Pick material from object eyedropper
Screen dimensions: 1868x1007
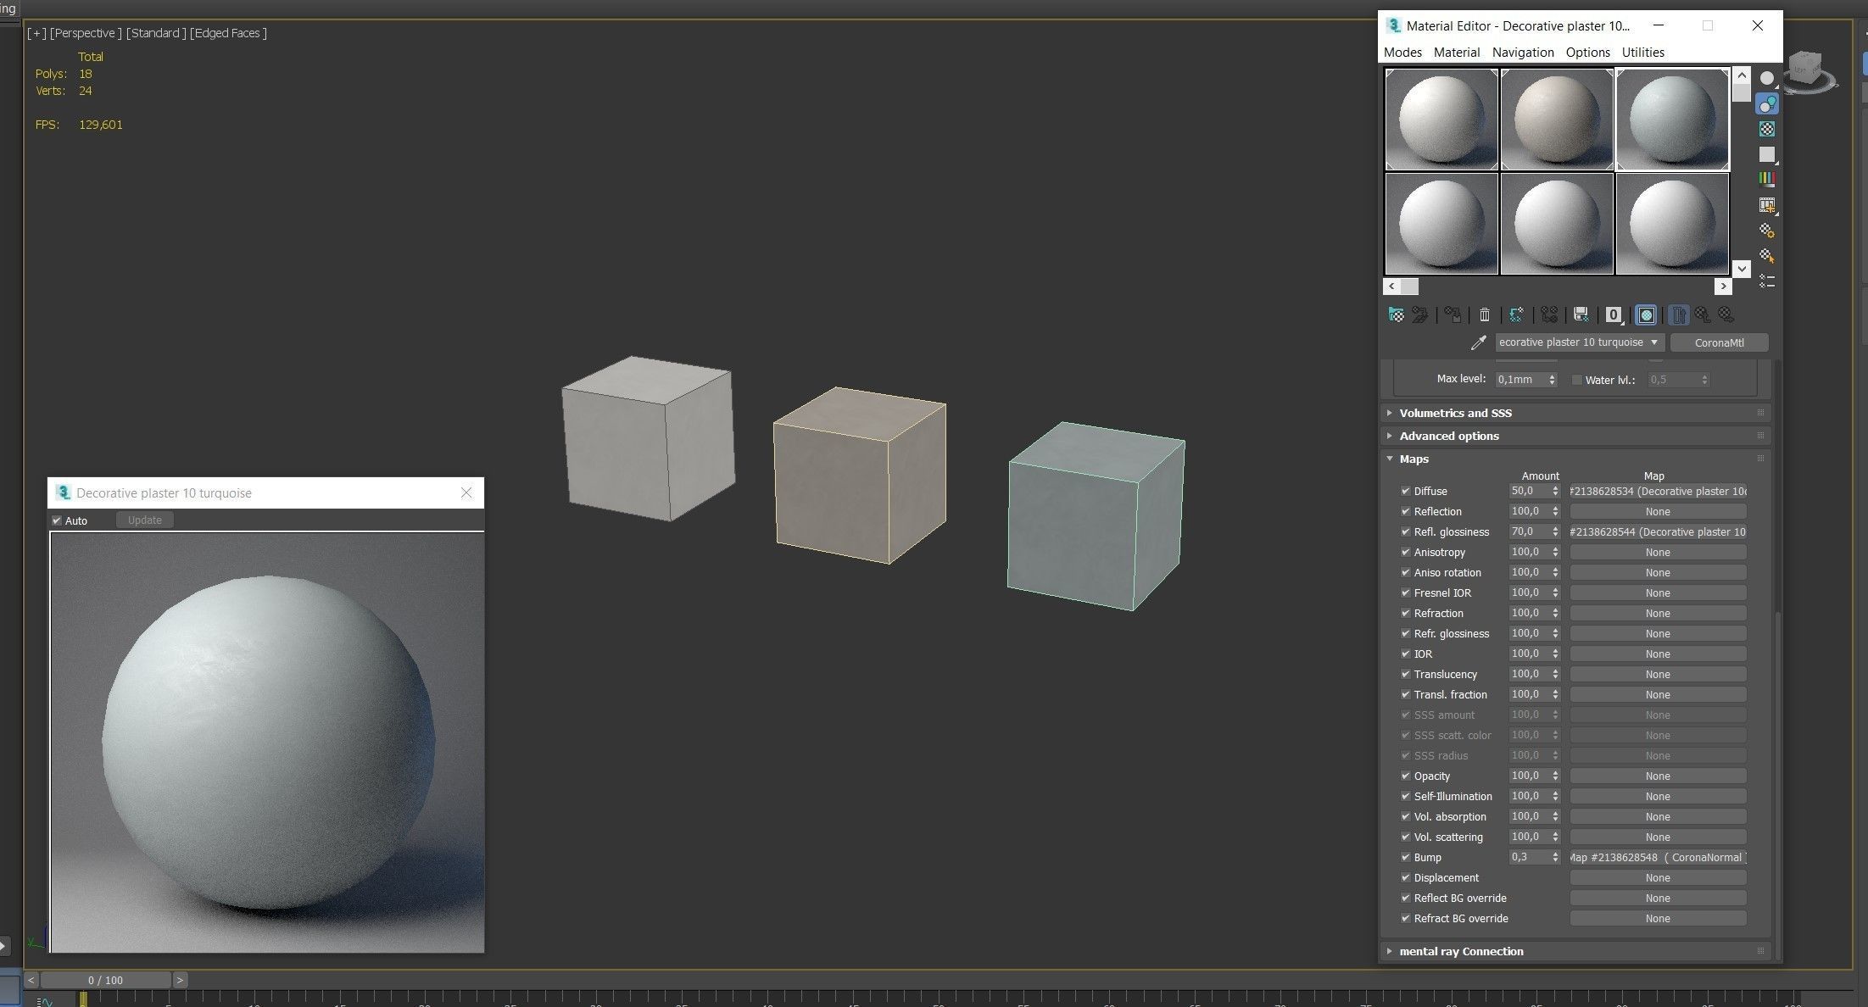1478,342
